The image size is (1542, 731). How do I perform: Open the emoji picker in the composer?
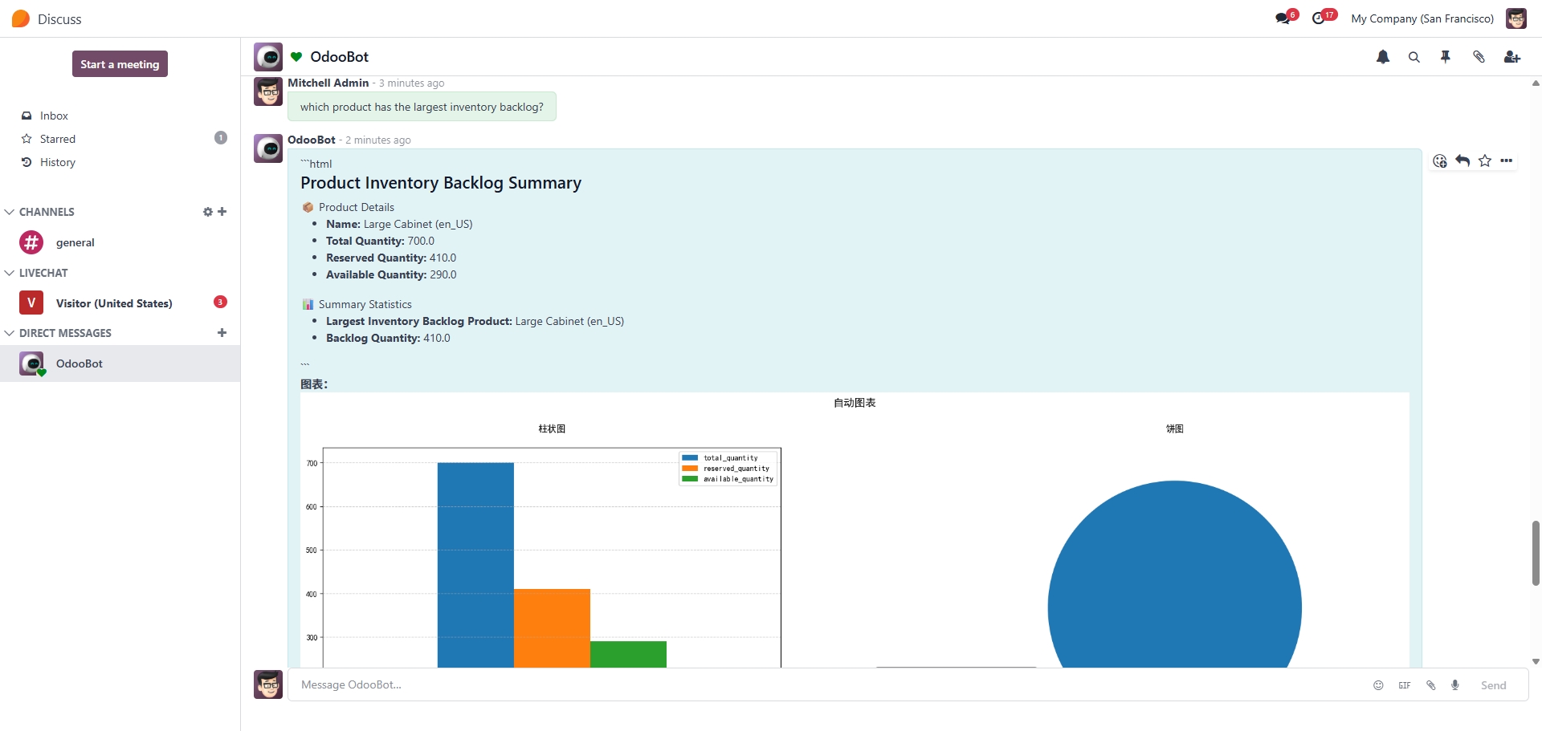pos(1378,685)
